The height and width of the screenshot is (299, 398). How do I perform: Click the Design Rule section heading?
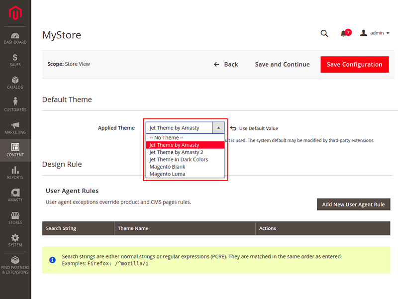point(62,164)
